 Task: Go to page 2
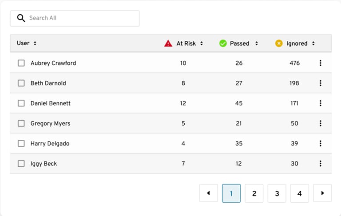click(254, 193)
